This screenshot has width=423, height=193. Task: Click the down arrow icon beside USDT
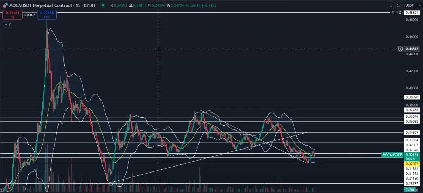391,5
